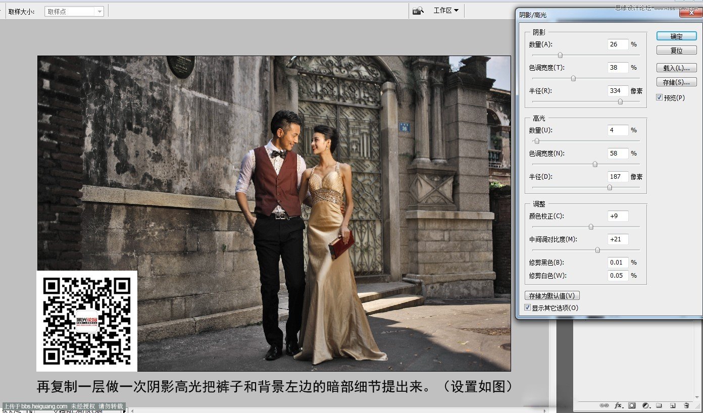Viewport: 703px width, 413px height.
Task: Create a new layer group folder
Action: pos(659,405)
